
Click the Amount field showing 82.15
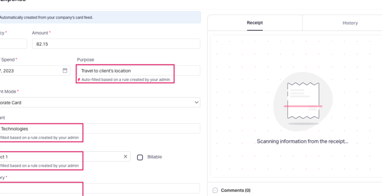pos(116,44)
